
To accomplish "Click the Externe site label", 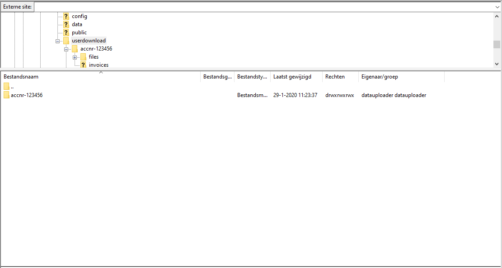I will (17, 7).
